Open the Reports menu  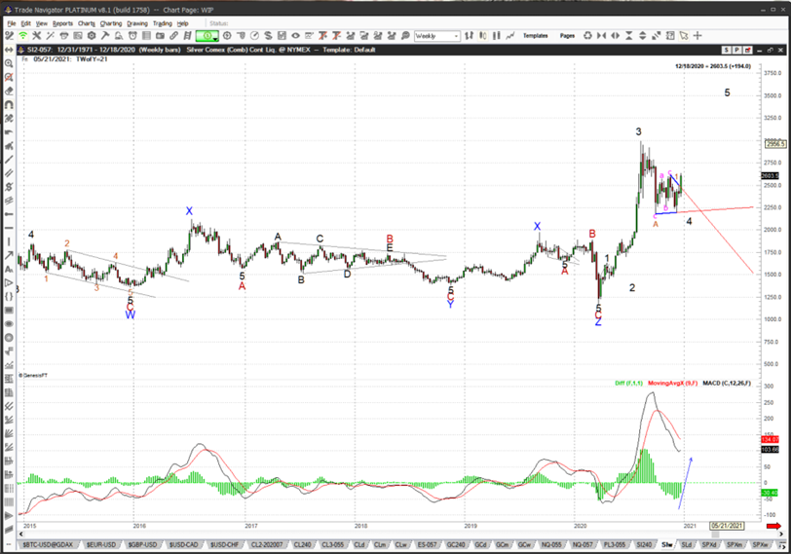(x=62, y=23)
